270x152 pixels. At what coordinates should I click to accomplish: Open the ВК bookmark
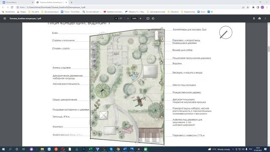pos(210,12)
